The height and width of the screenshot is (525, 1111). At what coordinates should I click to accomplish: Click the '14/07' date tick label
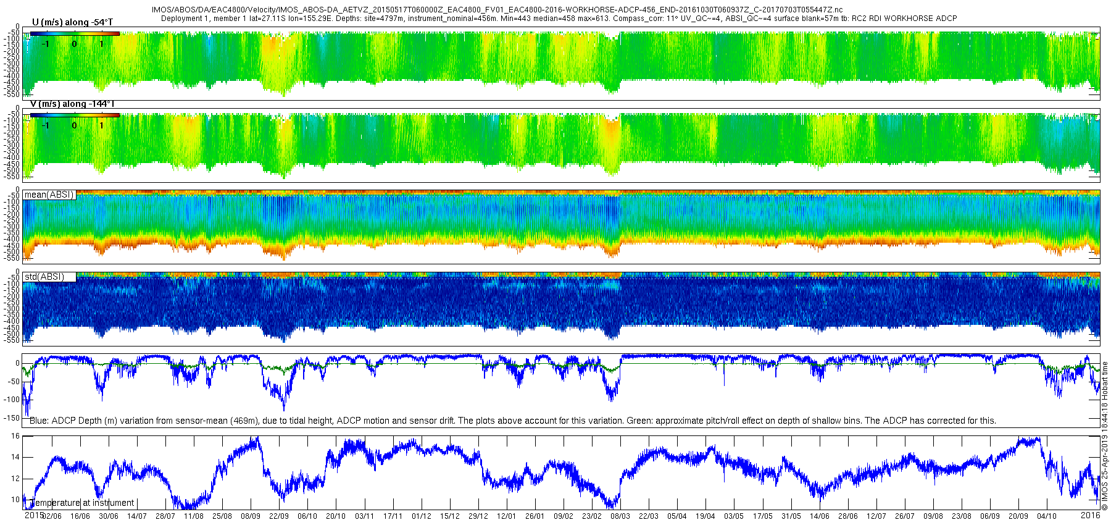(137, 516)
